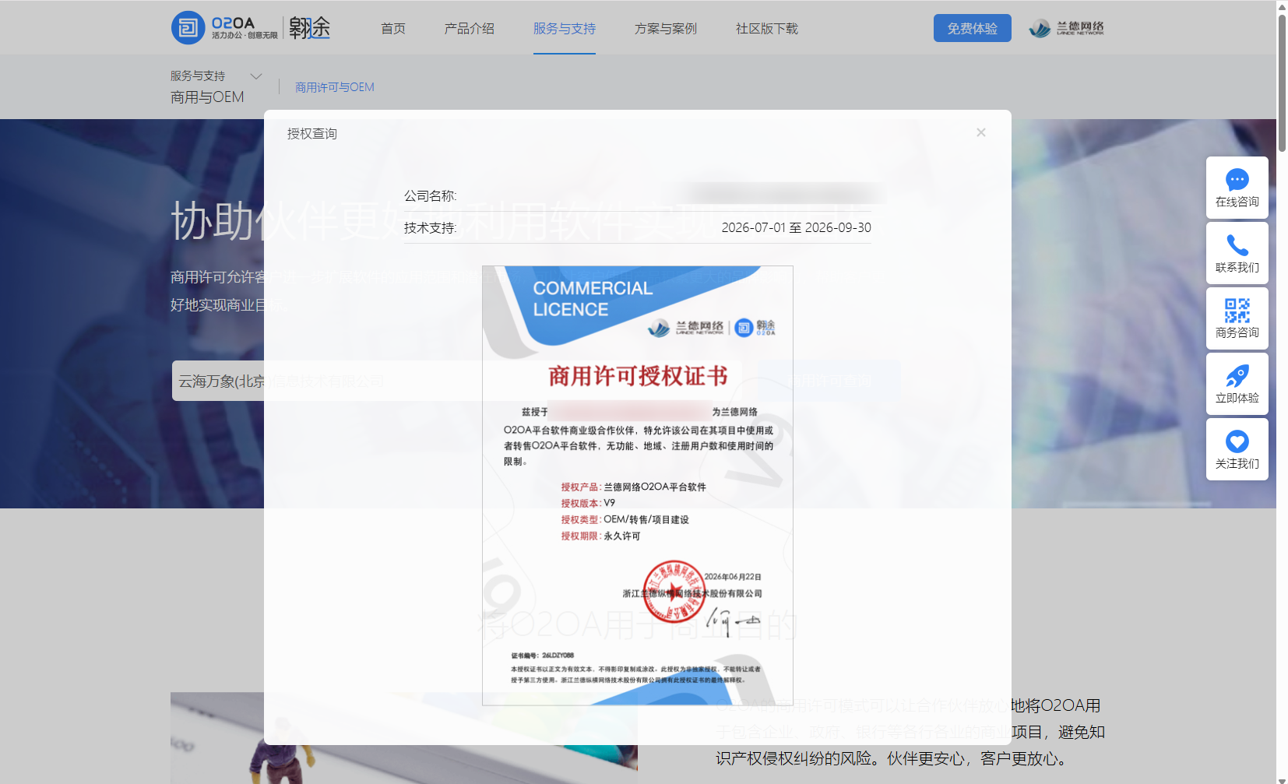The image size is (1288, 784).
Task: Launch 立即体验 rocket icon
Action: pos(1237,376)
